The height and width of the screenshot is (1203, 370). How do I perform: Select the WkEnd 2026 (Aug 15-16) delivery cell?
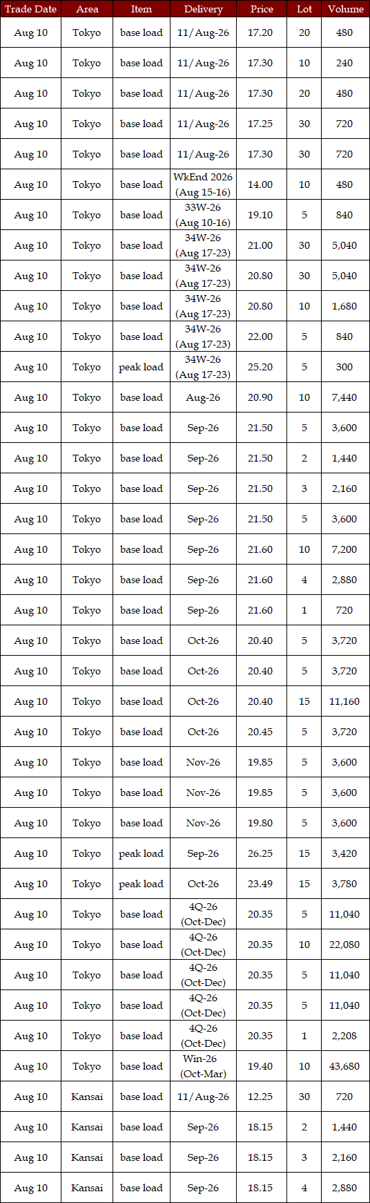(203, 184)
